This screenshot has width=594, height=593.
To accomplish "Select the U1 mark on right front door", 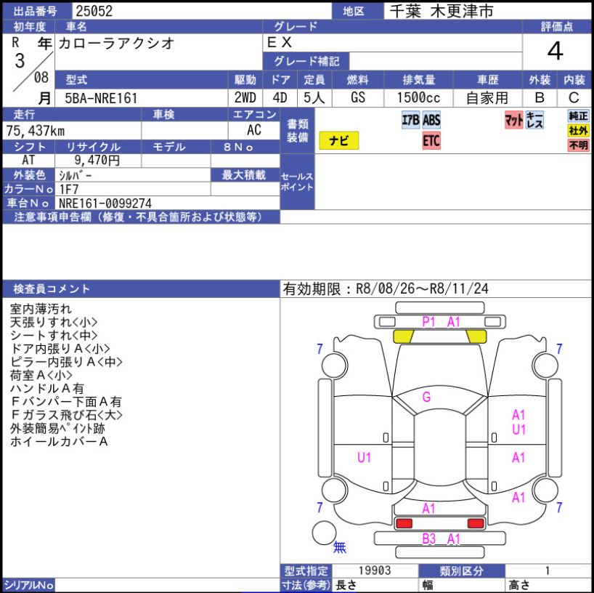I will coord(518,429).
